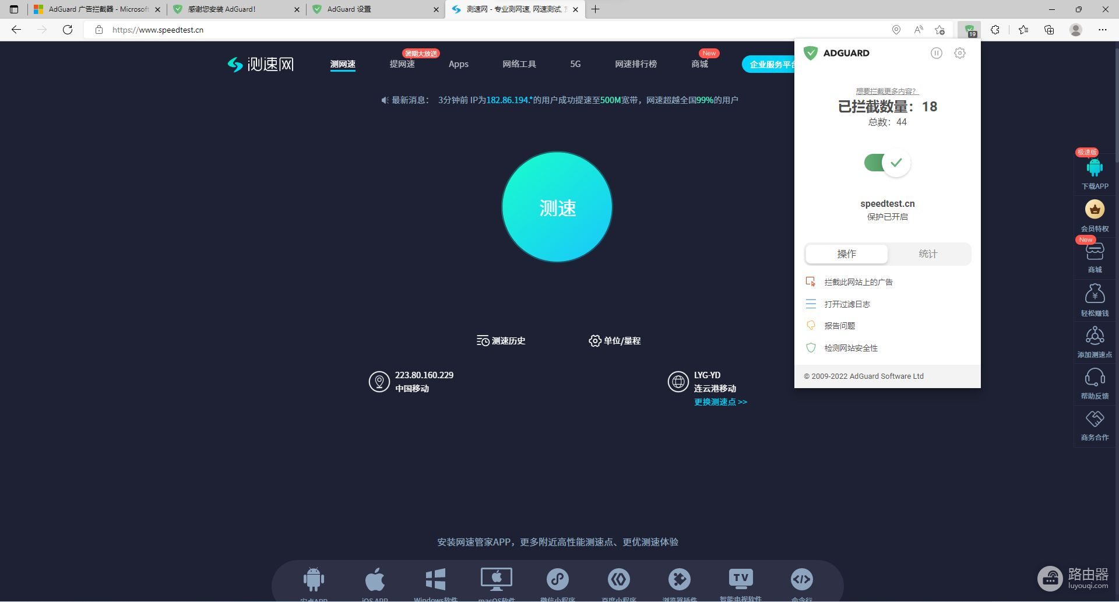Pause AdGuard protection with the pause icon
Image resolution: width=1119 pixels, height=602 pixels.
point(936,53)
